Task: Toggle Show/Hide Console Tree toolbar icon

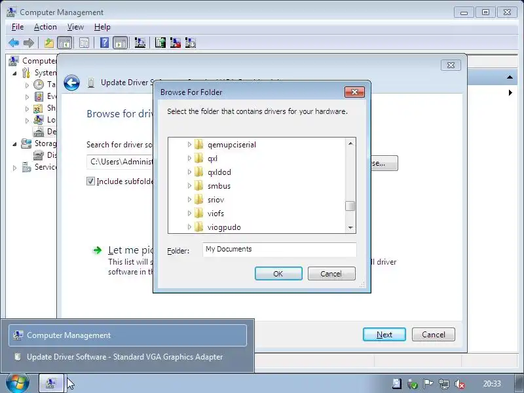Action: (x=64, y=43)
